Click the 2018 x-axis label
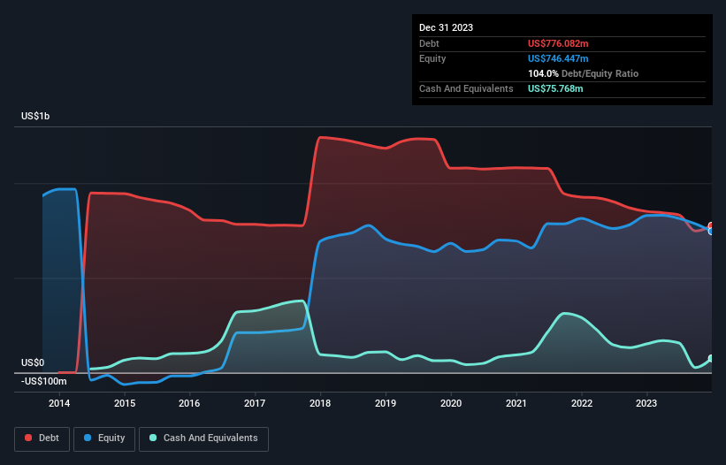The image size is (726, 465). [320, 403]
